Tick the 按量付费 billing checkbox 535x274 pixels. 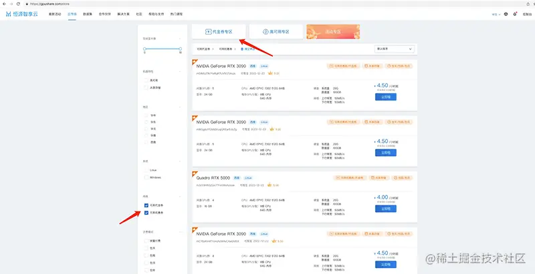tap(146, 241)
